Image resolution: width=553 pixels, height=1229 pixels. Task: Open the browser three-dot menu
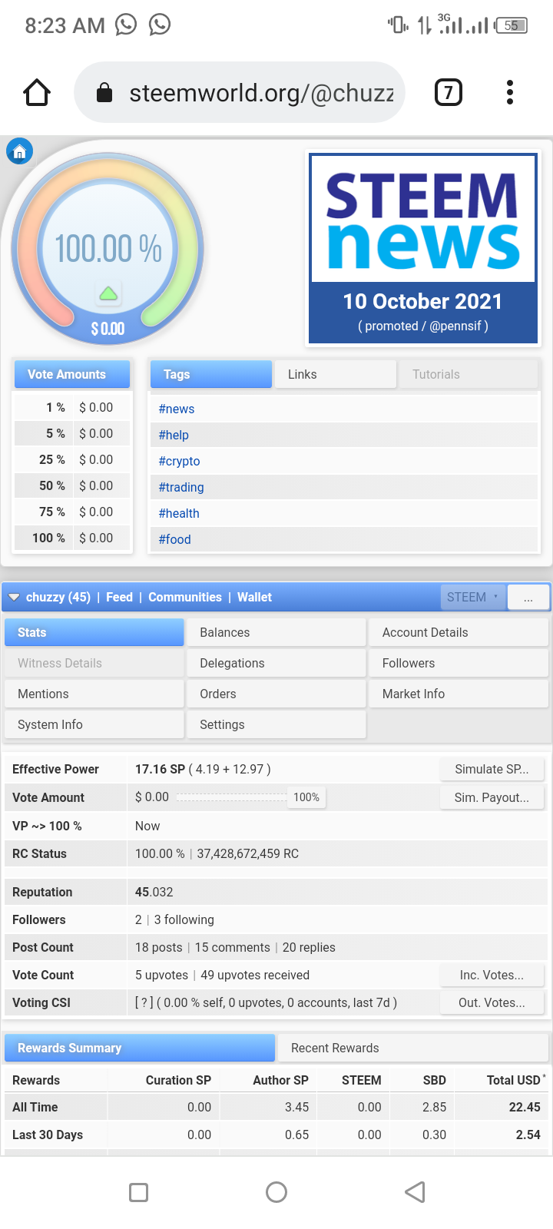tap(510, 93)
